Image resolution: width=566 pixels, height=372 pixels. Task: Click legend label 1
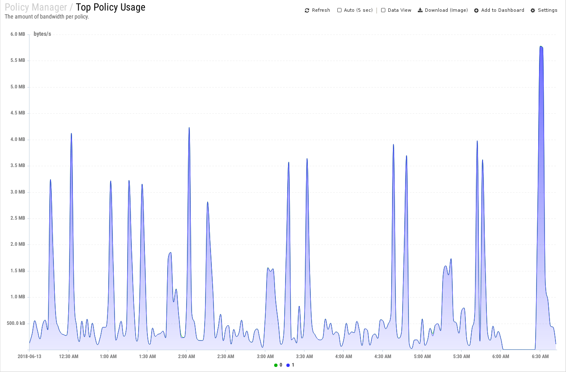click(x=293, y=365)
